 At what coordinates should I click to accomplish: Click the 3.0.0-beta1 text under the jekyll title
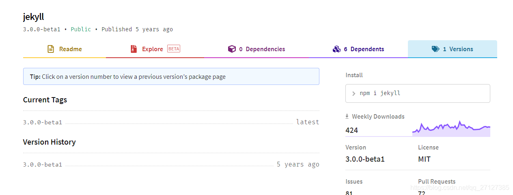click(43, 29)
